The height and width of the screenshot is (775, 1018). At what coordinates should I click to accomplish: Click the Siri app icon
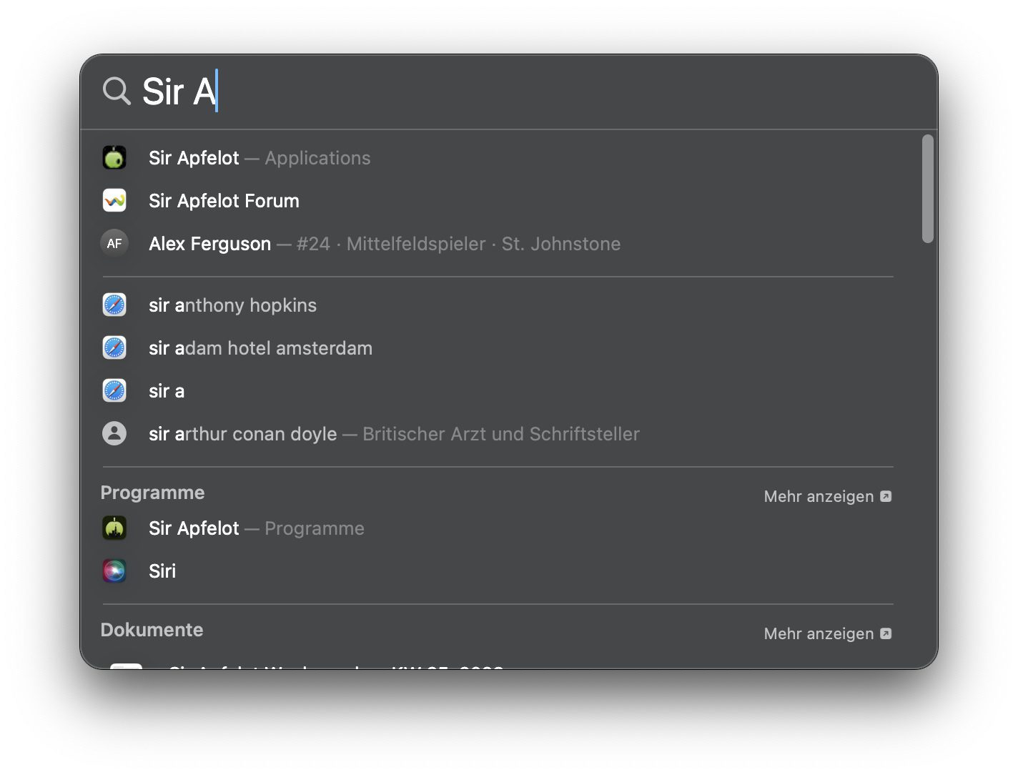[x=114, y=571]
